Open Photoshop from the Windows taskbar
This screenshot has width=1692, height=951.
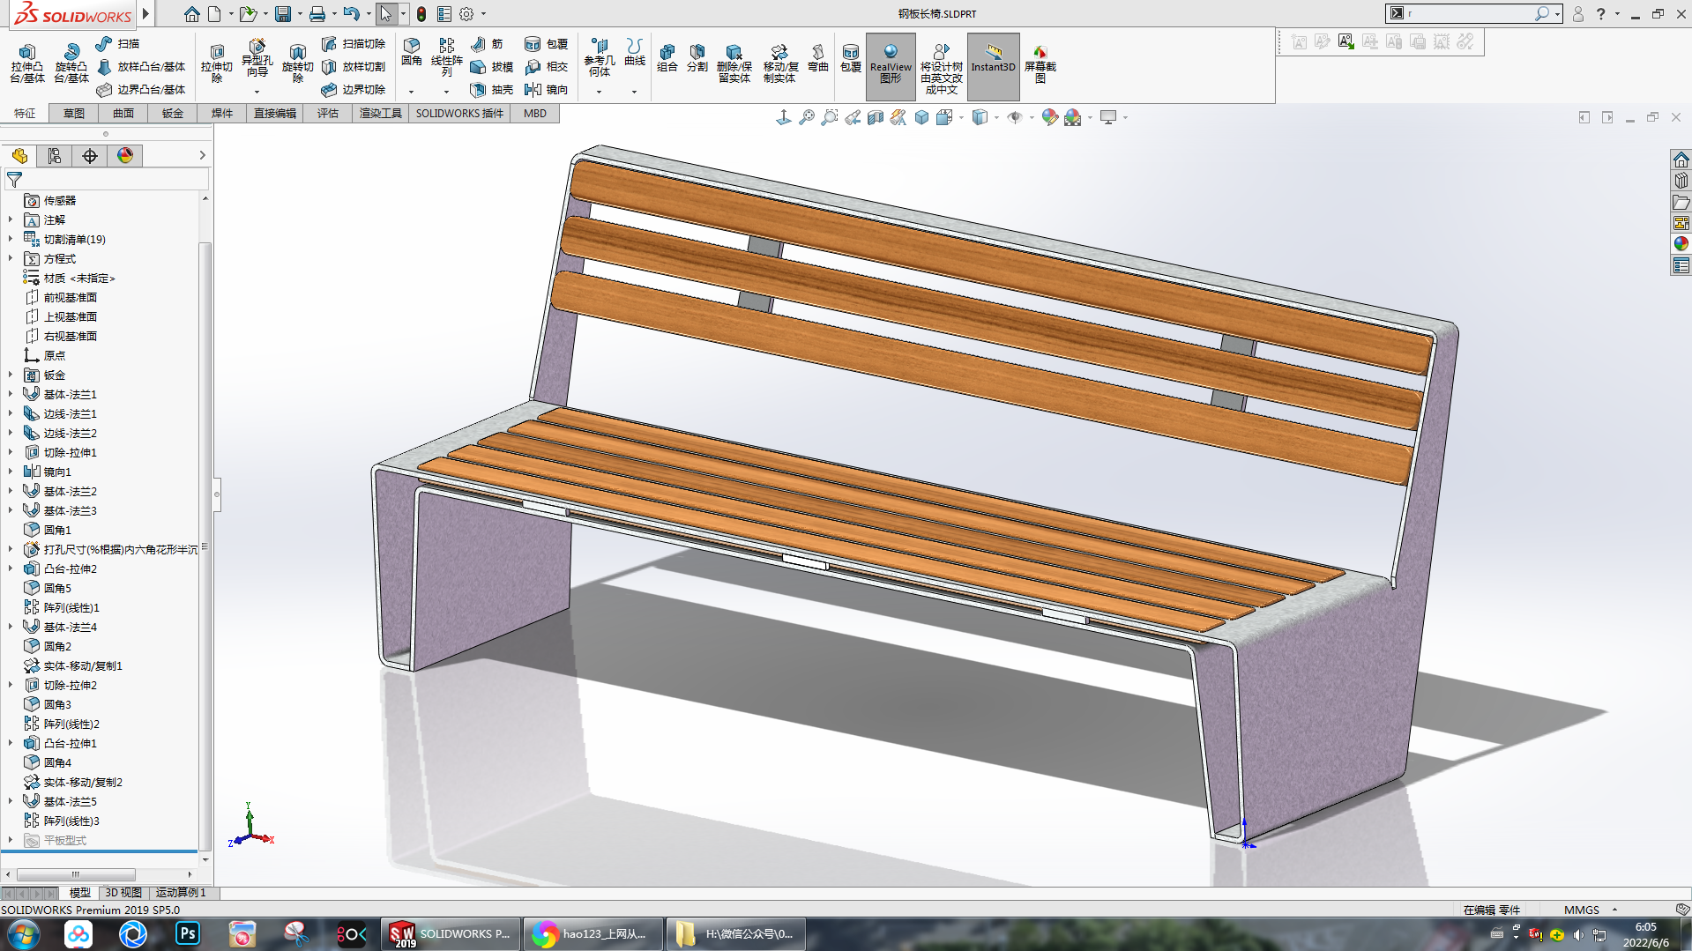188,933
